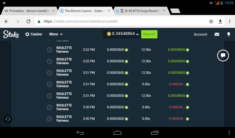Click roulette wheel icon in the bottom row
This screenshot has width=235, height=138.
tap(49, 119)
